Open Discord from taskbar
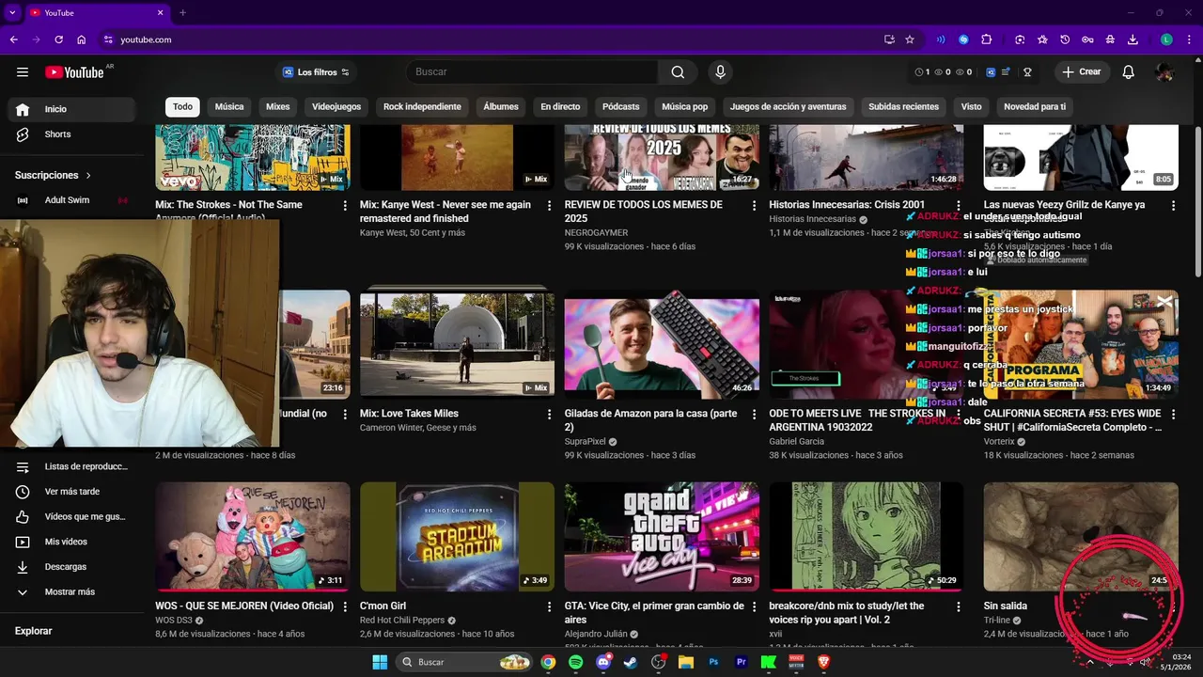This screenshot has height=677, width=1203. (603, 662)
